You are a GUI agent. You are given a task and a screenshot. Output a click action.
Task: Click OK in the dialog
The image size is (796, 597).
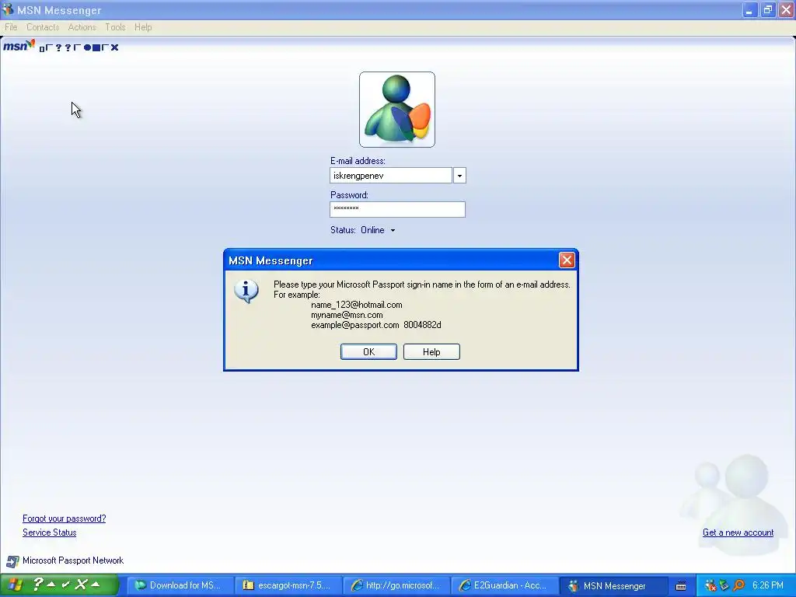(x=368, y=352)
